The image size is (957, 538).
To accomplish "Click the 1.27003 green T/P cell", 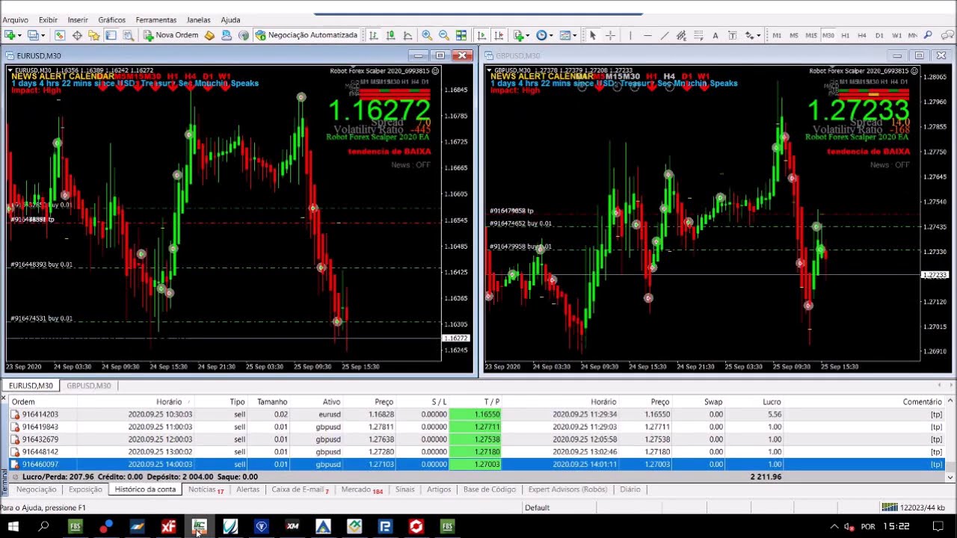I will tap(476, 464).
